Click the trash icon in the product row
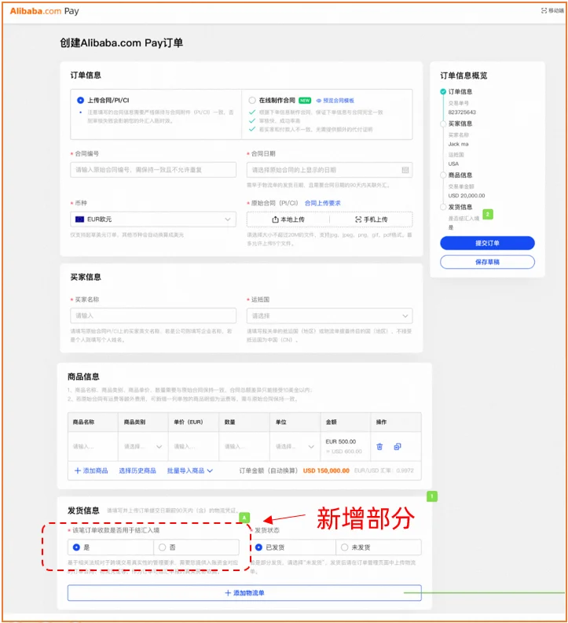The width and height of the screenshot is (568, 623). click(379, 447)
